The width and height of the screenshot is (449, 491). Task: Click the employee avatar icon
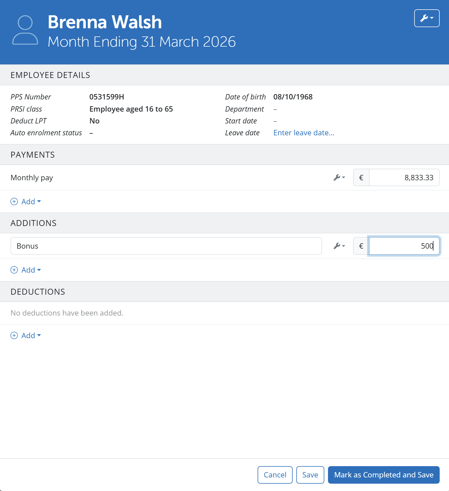coord(25,30)
